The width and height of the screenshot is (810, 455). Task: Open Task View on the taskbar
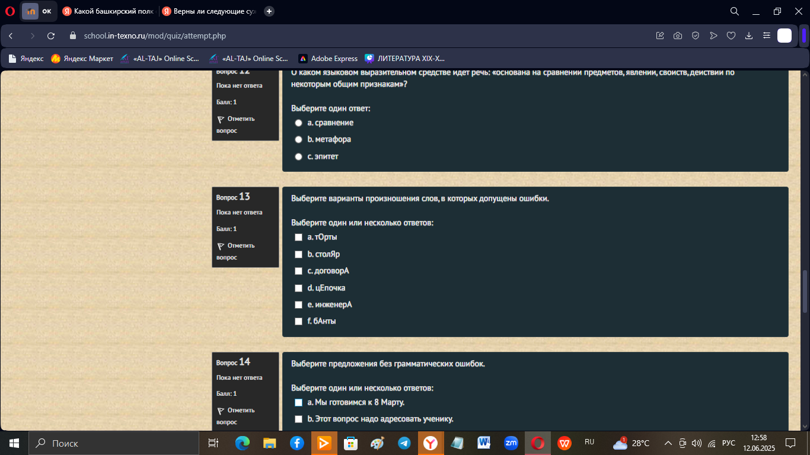point(213,443)
